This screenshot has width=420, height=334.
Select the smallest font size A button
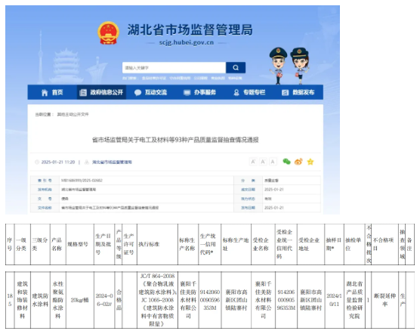click(x=273, y=162)
